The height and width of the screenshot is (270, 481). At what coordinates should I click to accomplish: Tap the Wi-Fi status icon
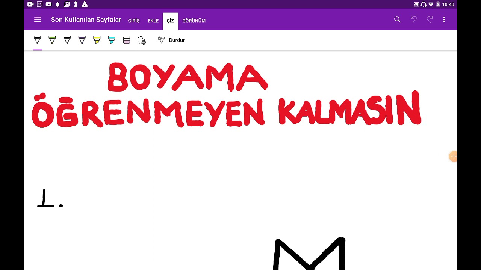click(x=431, y=4)
